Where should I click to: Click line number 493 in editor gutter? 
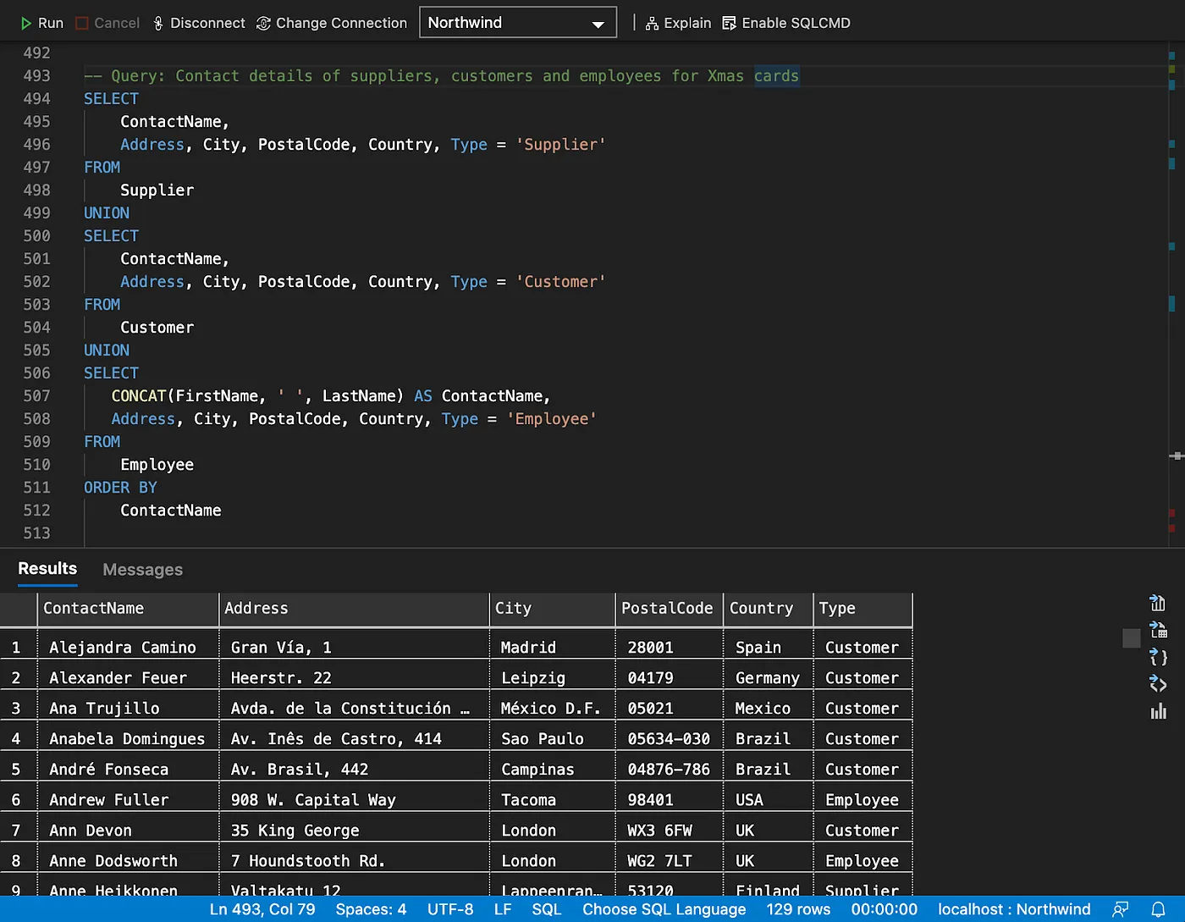pyautogui.click(x=36, y=76)
